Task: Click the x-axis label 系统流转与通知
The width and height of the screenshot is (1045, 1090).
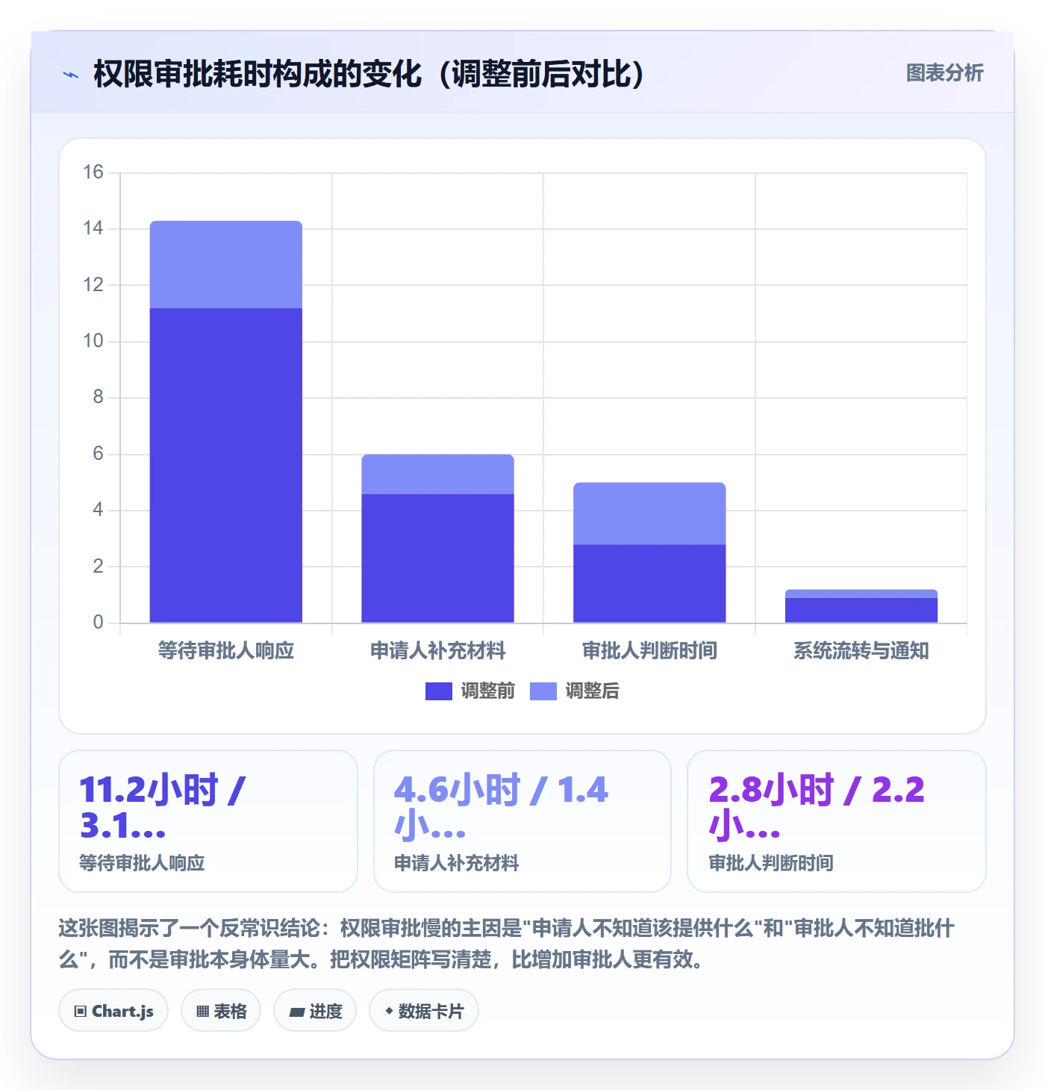Action: 861,651
